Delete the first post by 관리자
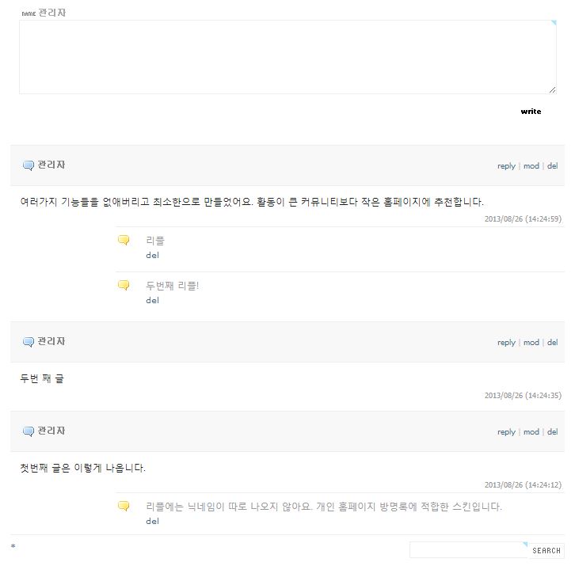Screen dimensions: 575x581 click(x=552, y=166)
